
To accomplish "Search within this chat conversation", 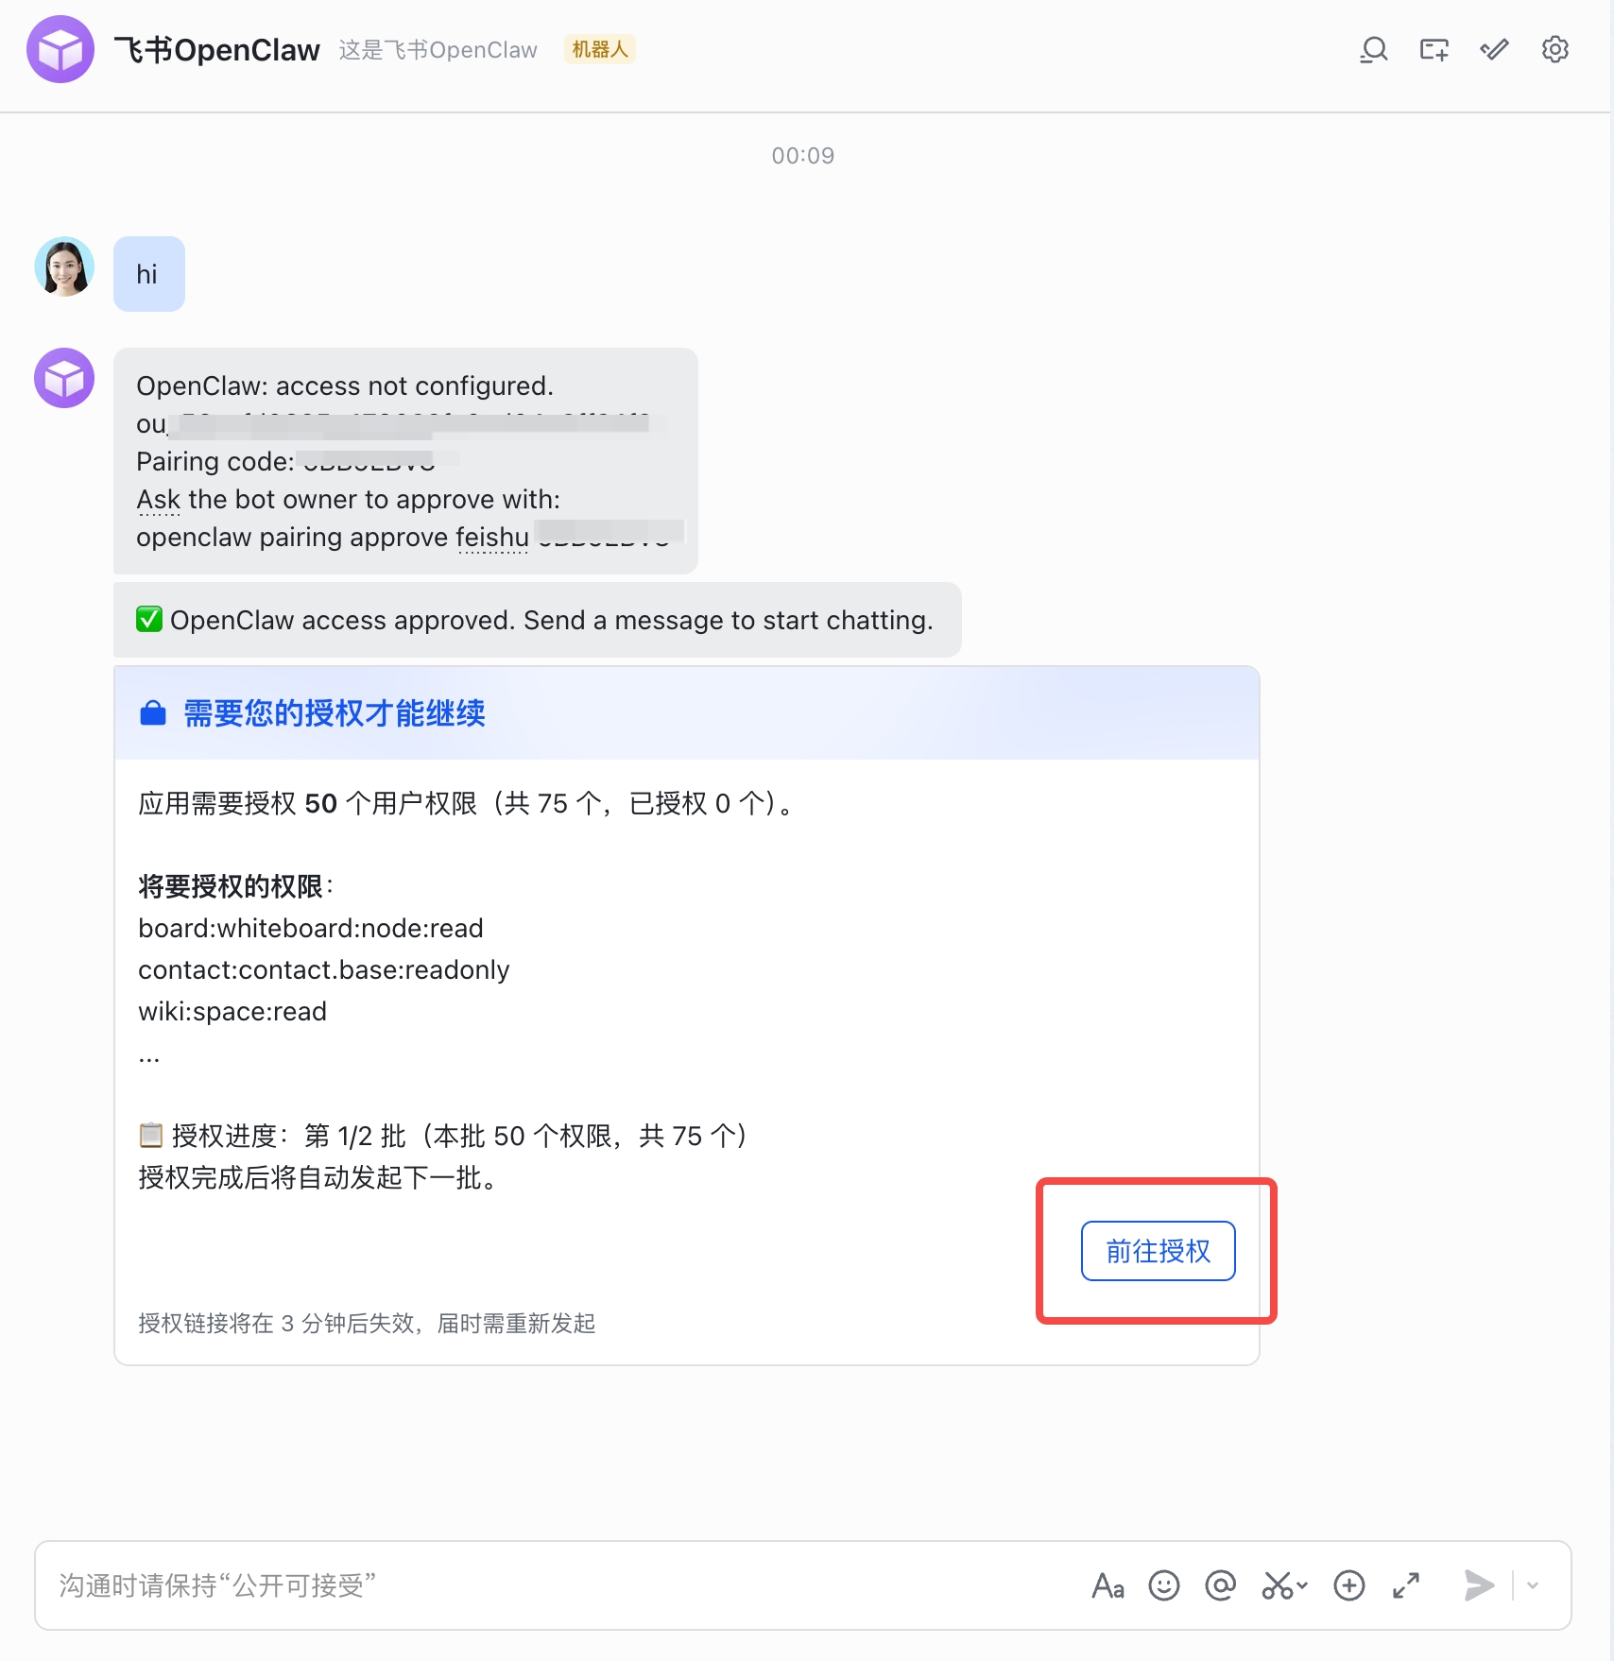I will 1373,49.
